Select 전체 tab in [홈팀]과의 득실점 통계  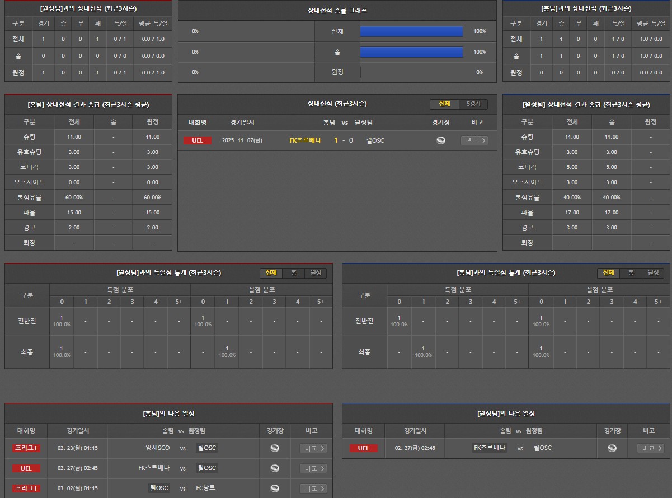coord(608,273)
